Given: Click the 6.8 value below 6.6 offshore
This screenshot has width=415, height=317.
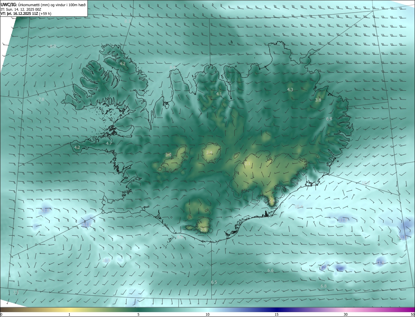Looking at the screenshot, I should click(324, 286).
